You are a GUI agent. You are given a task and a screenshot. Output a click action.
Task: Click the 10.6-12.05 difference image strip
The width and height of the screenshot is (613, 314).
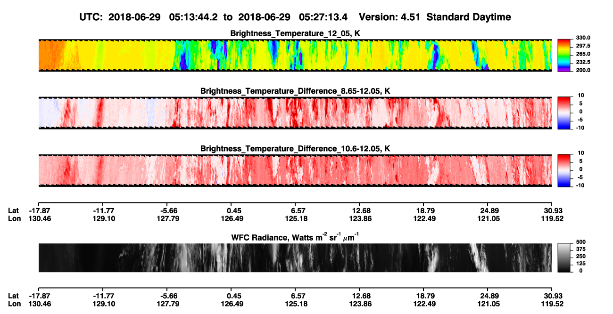coord(295,170)
